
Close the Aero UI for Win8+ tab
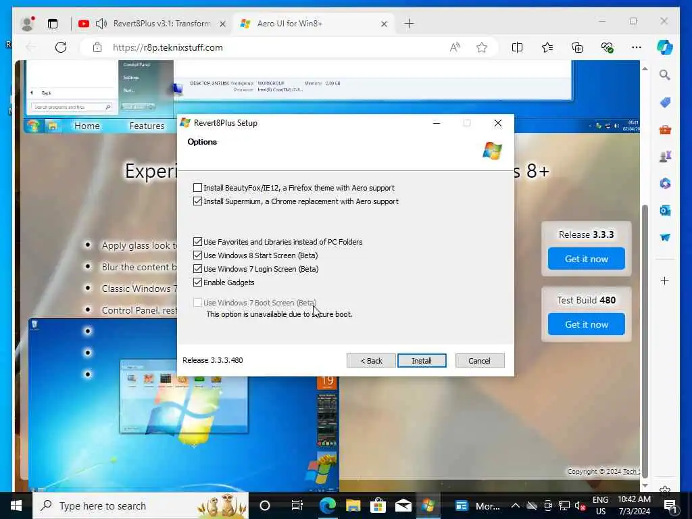coord(384,24)
